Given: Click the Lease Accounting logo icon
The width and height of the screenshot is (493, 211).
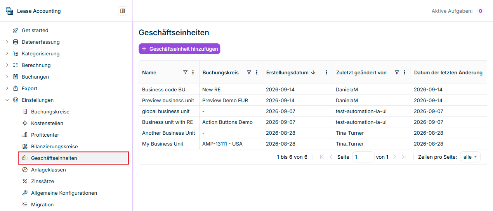Looking at the screenshot, I should [x=9, y=11].
